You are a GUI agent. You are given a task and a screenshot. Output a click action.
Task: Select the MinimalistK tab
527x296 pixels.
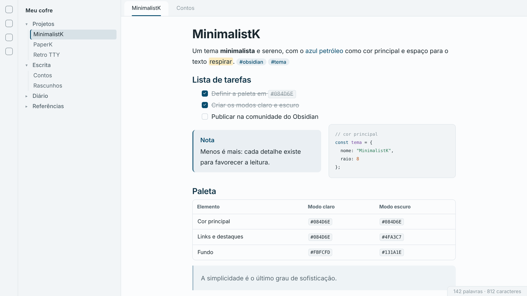point(146,8)
